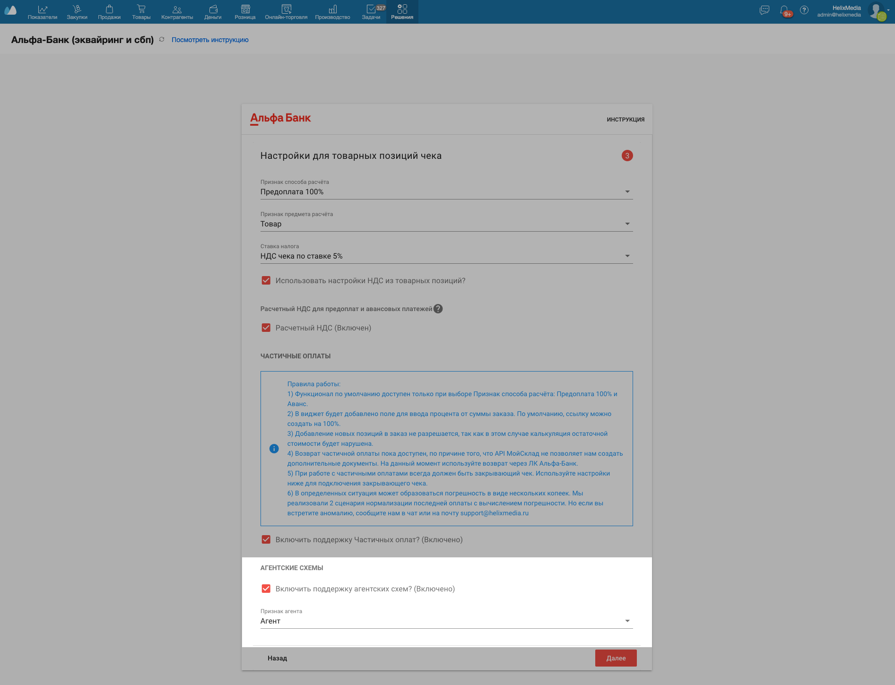Open the chat messages icon in header
895x685 pixels.
764,10
